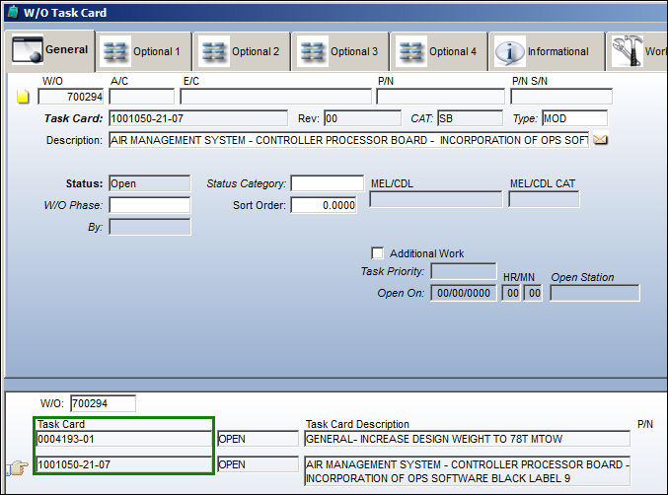The width and height of the screenshot is (668, 495).
Task: Switch to the Optional 2 tab
Action: tap(242, 51)
